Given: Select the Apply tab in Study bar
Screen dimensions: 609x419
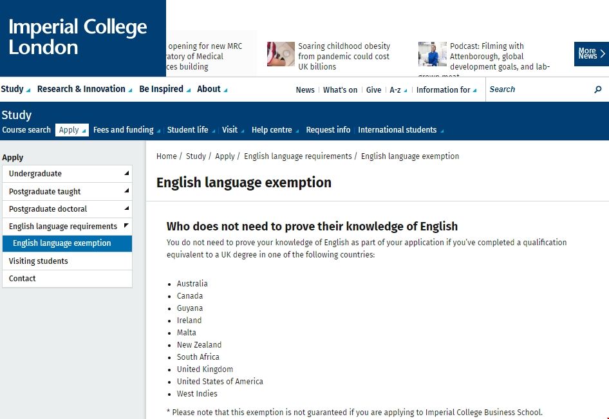Looking at the screenshot, I should (71, 130).
